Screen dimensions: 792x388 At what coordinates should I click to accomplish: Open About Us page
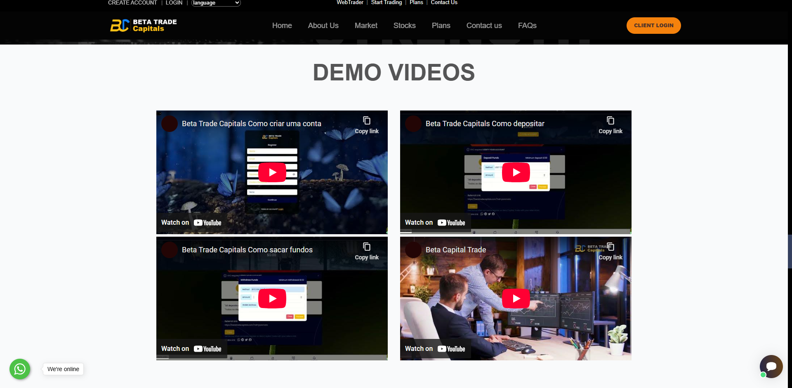tap(323, 26)
